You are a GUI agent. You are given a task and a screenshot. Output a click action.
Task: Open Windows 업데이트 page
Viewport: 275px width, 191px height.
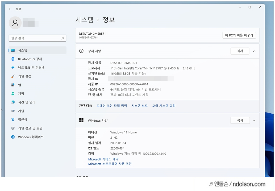37,137
